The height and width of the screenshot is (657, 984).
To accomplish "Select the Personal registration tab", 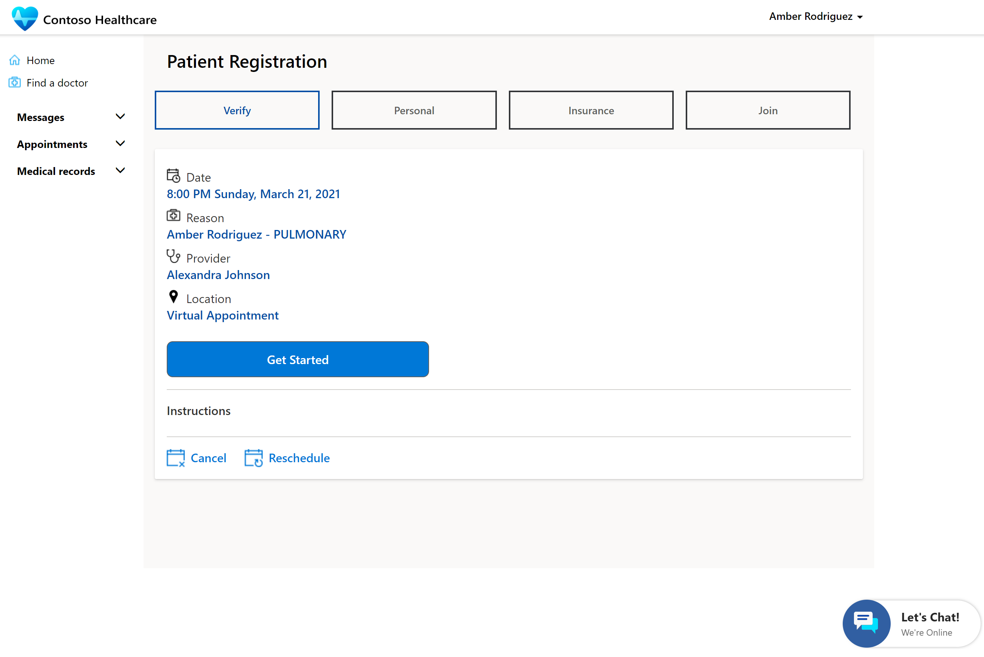I will point(414,110).
